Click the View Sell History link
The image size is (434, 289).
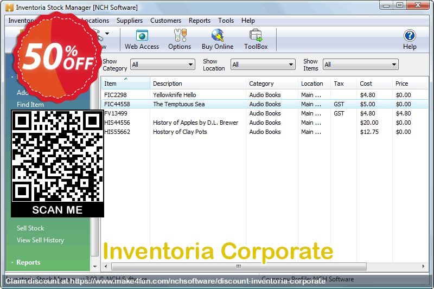(40, 240)
